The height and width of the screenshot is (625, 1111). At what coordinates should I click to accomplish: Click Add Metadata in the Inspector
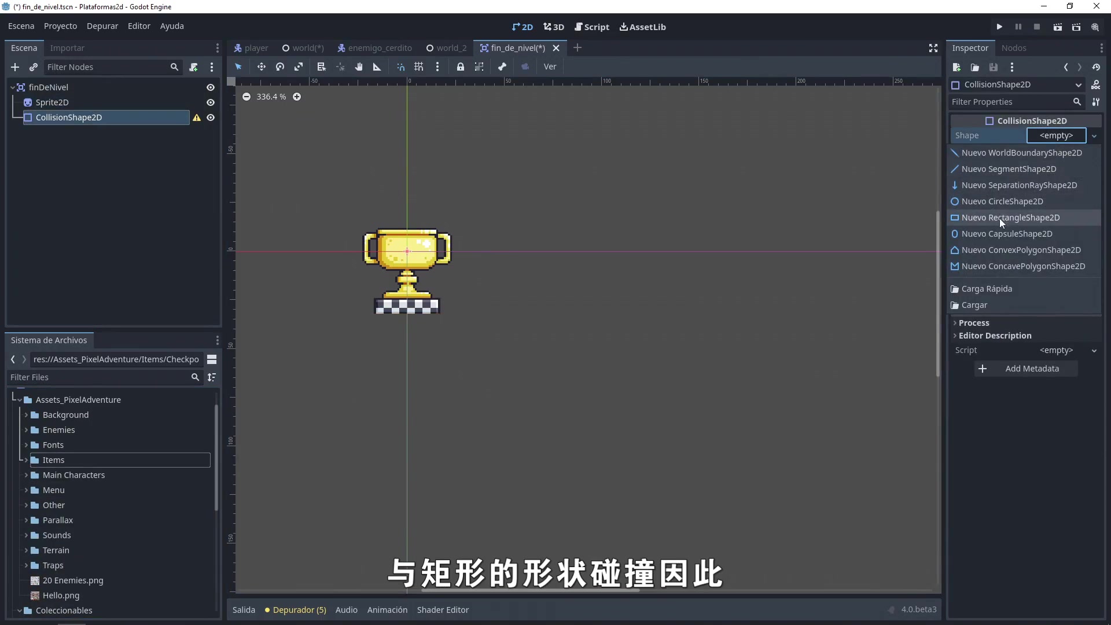point(1025,369)
